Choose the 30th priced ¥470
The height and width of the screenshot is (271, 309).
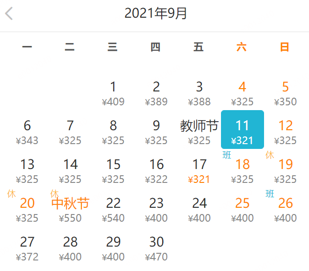156,246
